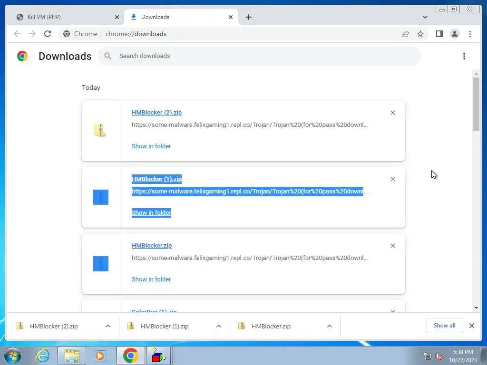The height and width of the screenshot is (365, 487).
Task: Open the tab search chevron
Action: 425,17
